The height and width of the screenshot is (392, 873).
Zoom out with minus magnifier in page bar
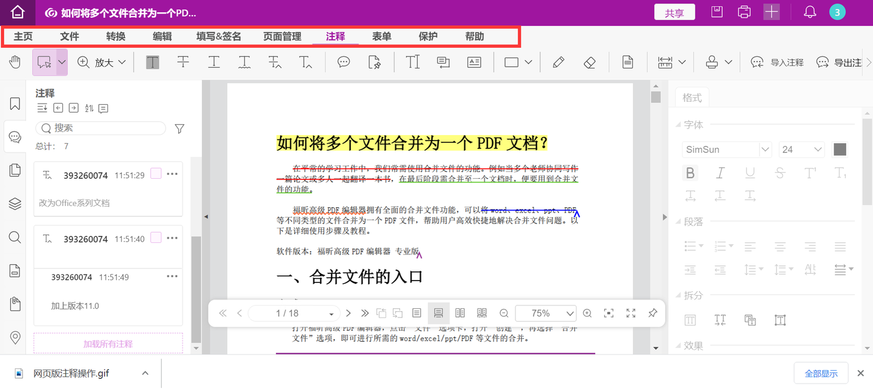click(504, 313)
